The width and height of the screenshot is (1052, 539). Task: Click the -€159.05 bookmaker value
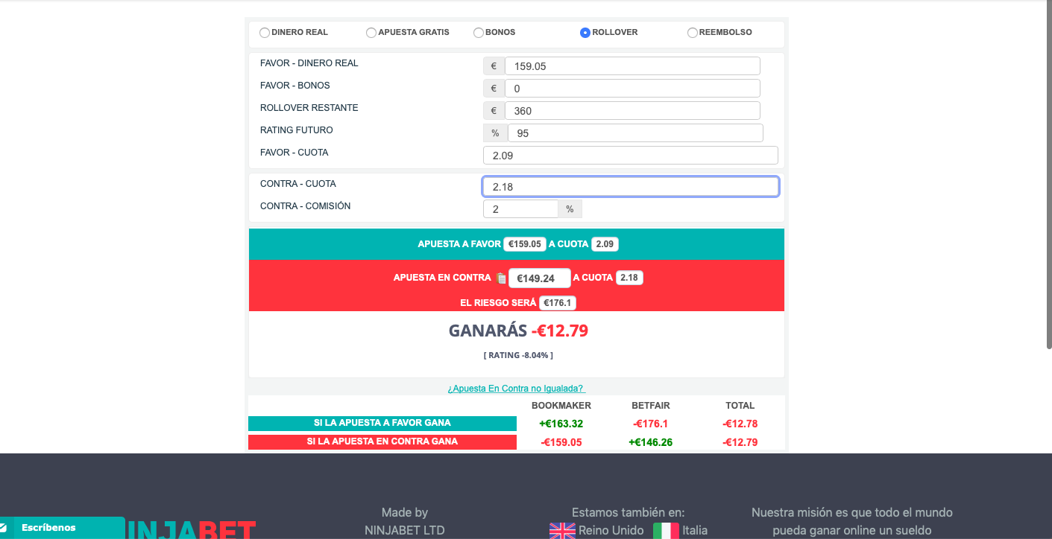coord(561,442)
